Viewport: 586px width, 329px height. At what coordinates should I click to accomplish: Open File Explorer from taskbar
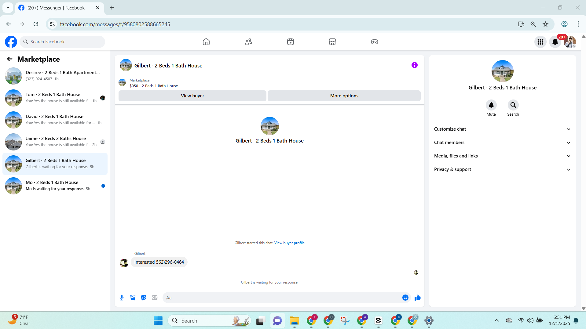(295, 320)
